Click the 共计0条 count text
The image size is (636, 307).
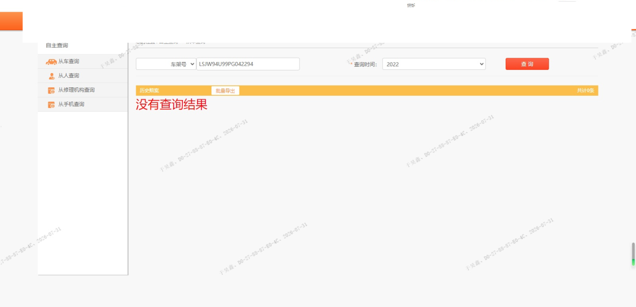click(x=586, y=91)
